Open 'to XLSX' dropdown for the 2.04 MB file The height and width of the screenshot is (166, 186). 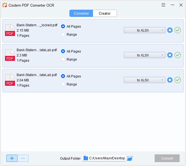(x=144, y=80)
